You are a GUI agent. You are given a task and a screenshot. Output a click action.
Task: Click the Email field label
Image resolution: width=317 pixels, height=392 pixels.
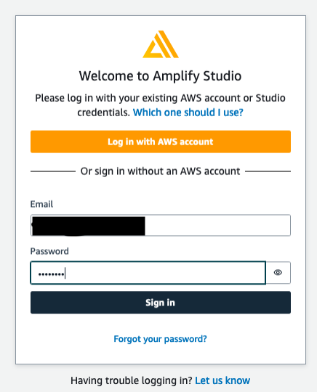click(x=41, y=204)
